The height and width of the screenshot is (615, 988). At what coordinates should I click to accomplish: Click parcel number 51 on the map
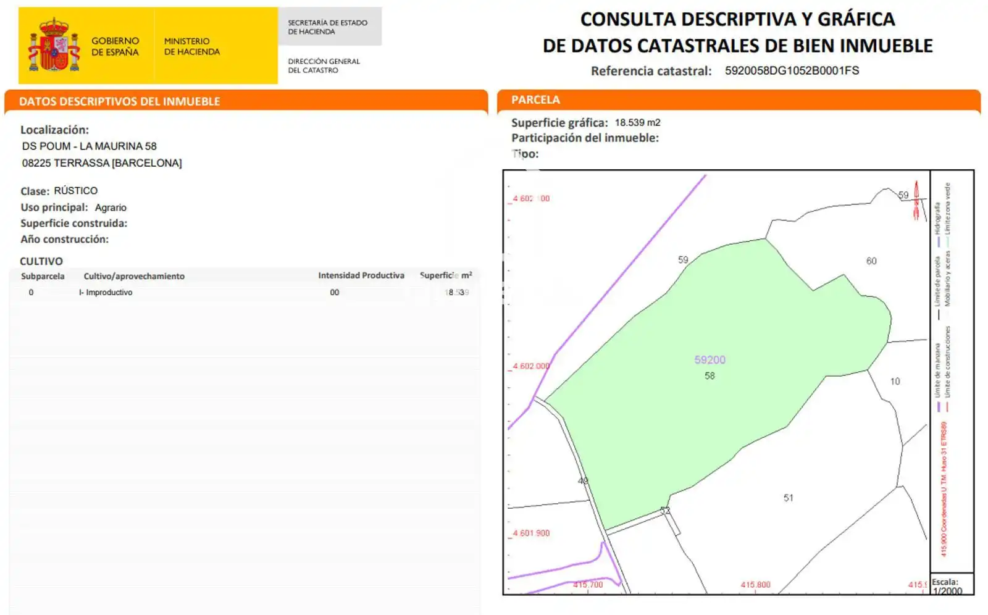pos(789,498)
